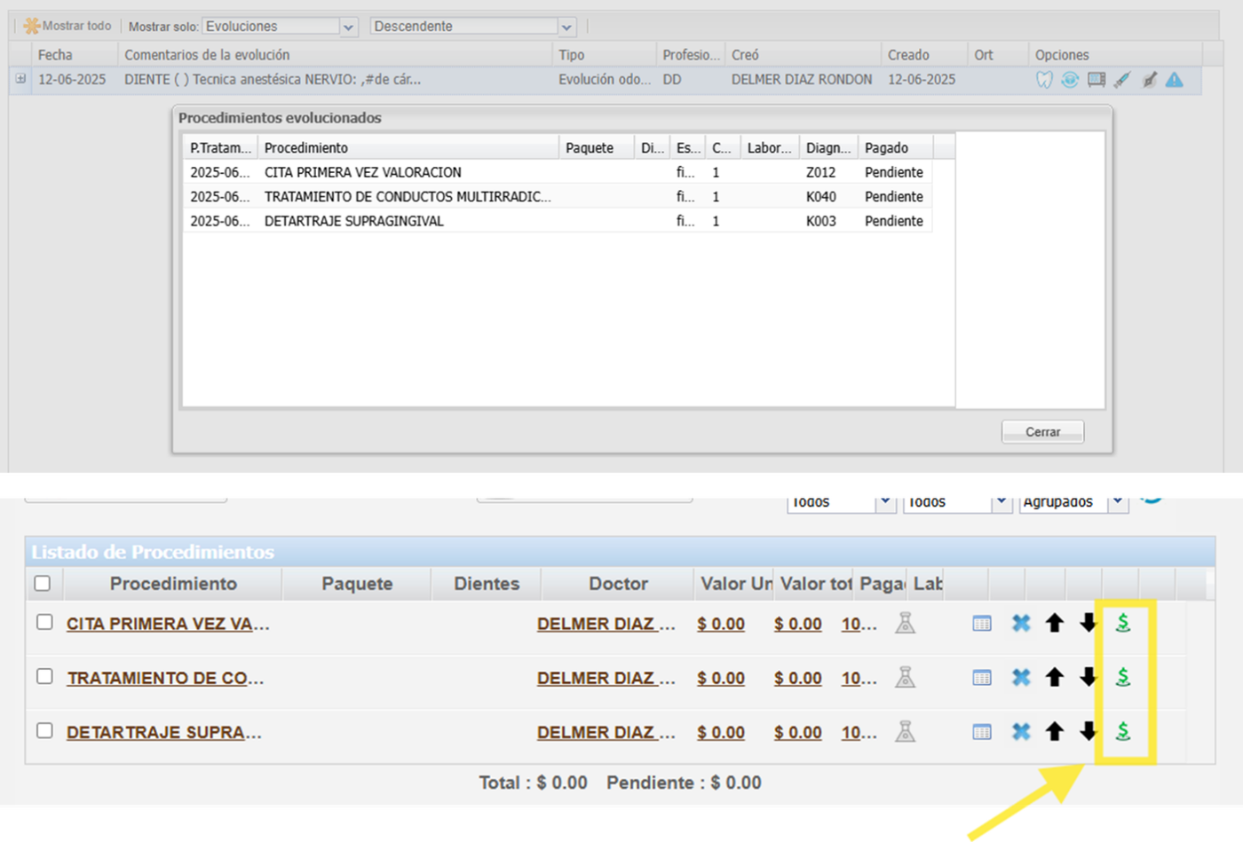Click the Doctor column header in procedures list

point(618,584)
